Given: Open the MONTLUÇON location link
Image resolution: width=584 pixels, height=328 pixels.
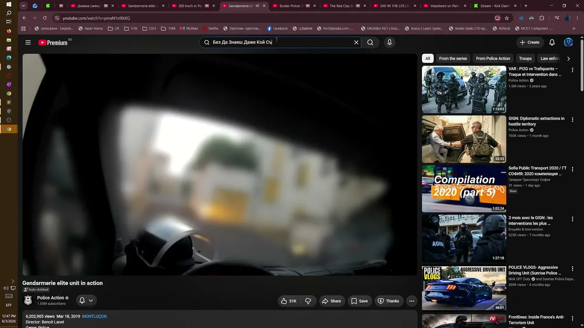Looking at the screenshot, I should [94, 316].
